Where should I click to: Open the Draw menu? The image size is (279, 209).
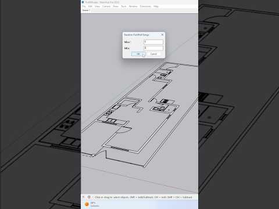116,6
